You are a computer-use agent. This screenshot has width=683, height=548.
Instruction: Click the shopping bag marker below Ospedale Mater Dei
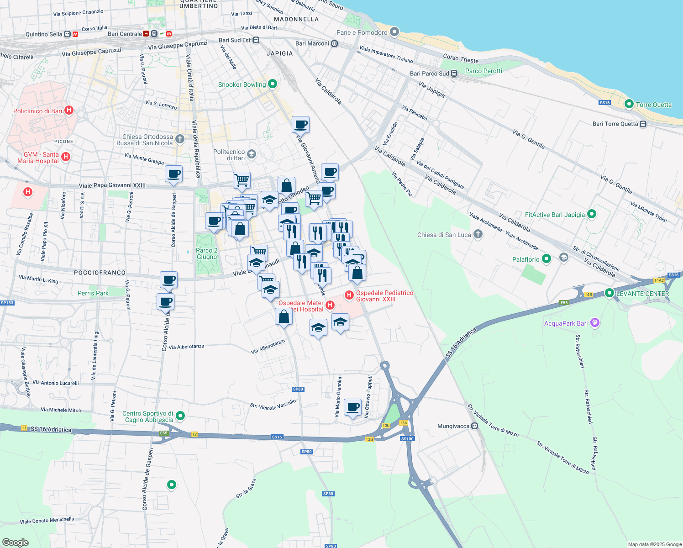point(284,316)
